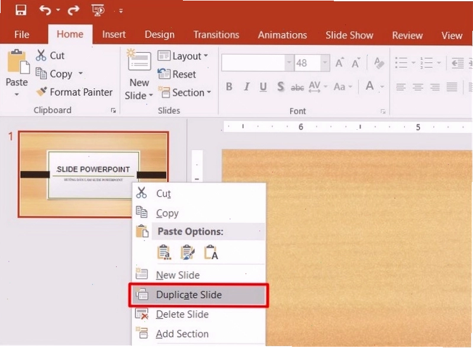This screenshot has width=473, height=348.
Task: Click Cut in the ribbon Clipboard group
Action: 50,56
